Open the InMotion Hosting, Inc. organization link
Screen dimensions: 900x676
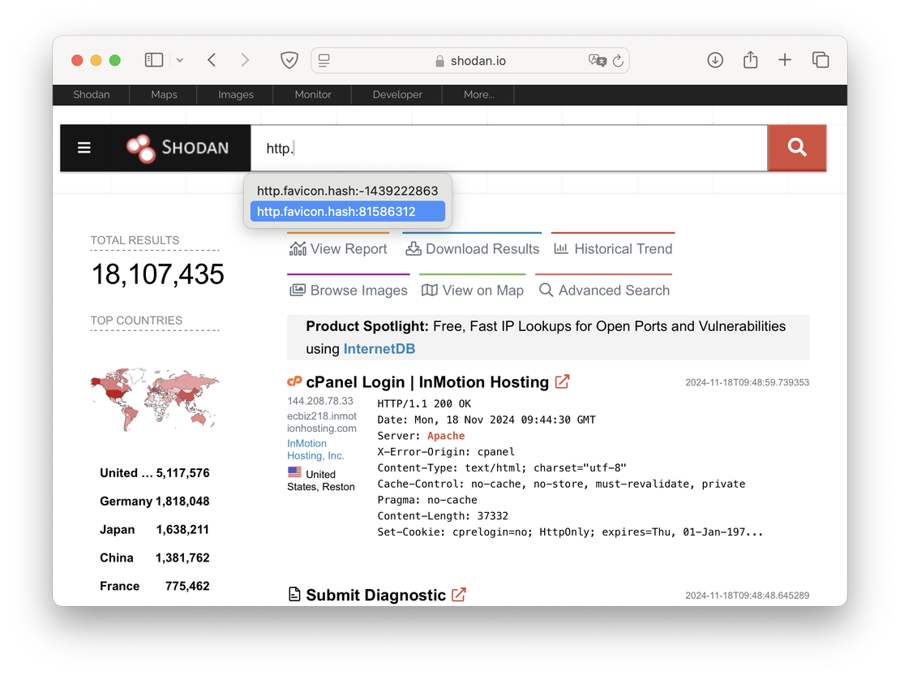(317, 449)
